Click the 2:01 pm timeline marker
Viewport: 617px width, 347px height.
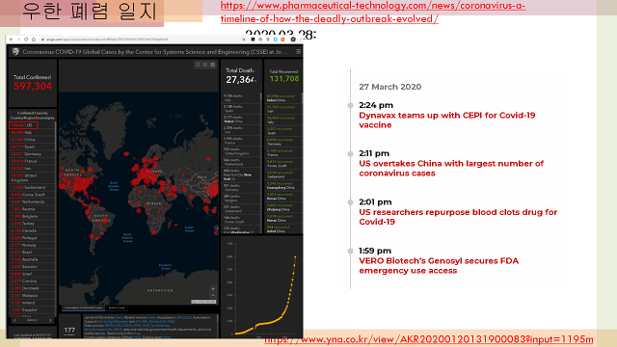350,202
